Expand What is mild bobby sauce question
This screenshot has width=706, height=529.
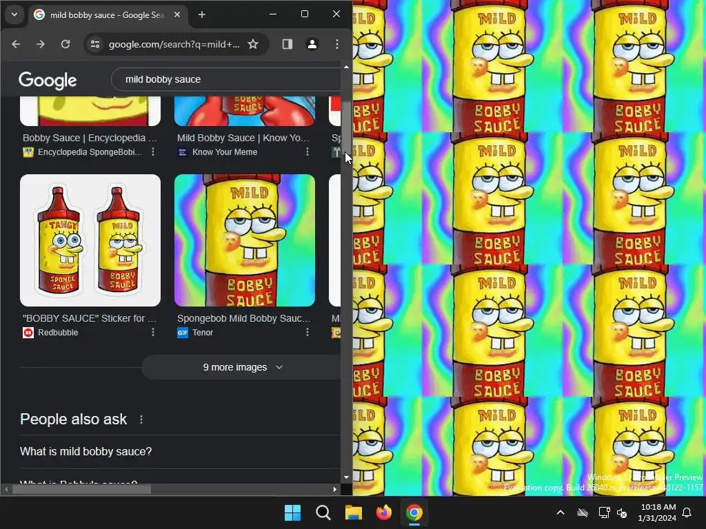click(x=180, y=451)
